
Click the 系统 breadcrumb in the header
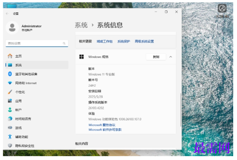click(81, 25)
